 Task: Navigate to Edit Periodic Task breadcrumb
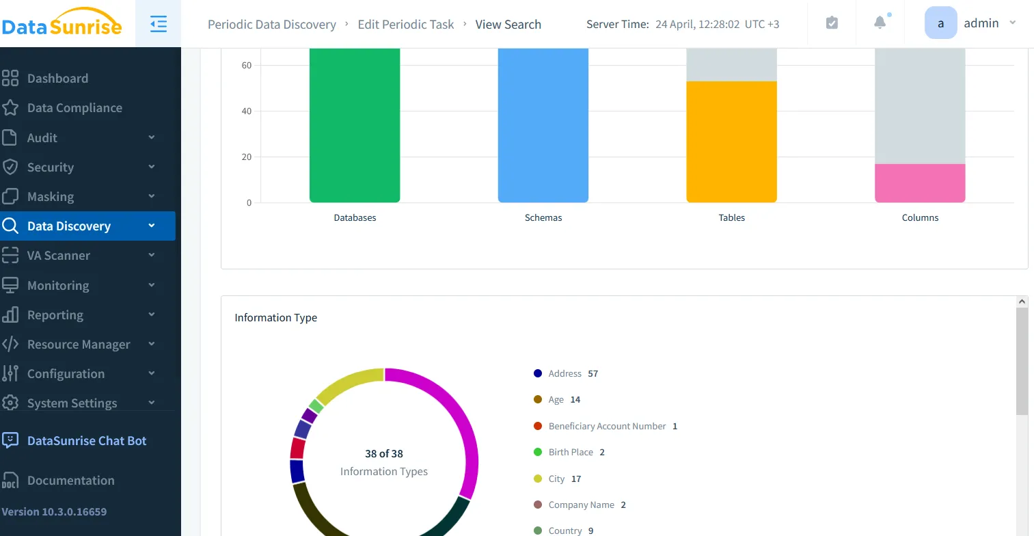coord(405,25)
